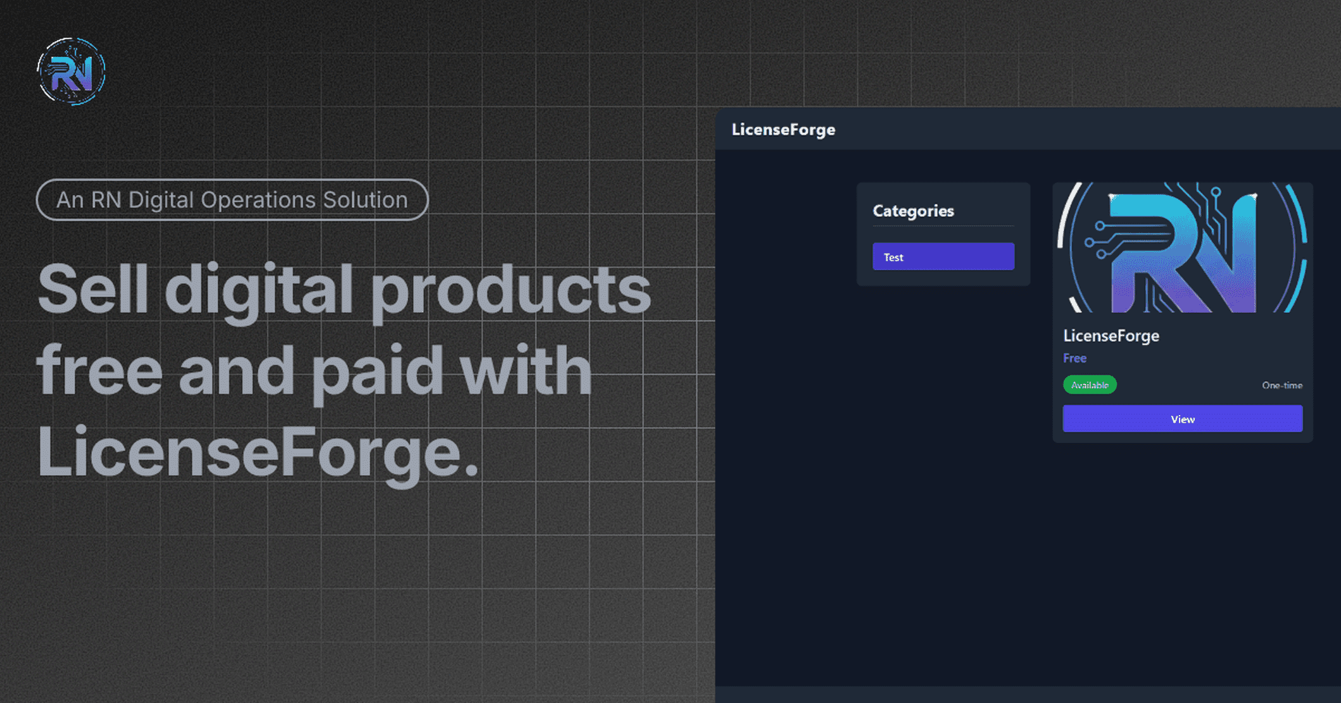Viewport: 1341px width, 703px height.
Task: Open the Categories menu section
Action: pyautogui.click(x=914, y=211)
